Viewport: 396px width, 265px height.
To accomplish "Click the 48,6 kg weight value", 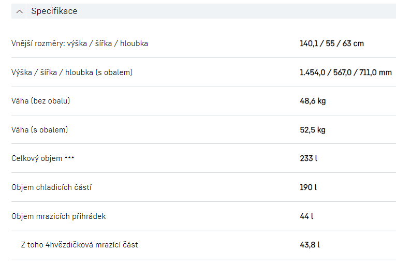I will (313, 101).
